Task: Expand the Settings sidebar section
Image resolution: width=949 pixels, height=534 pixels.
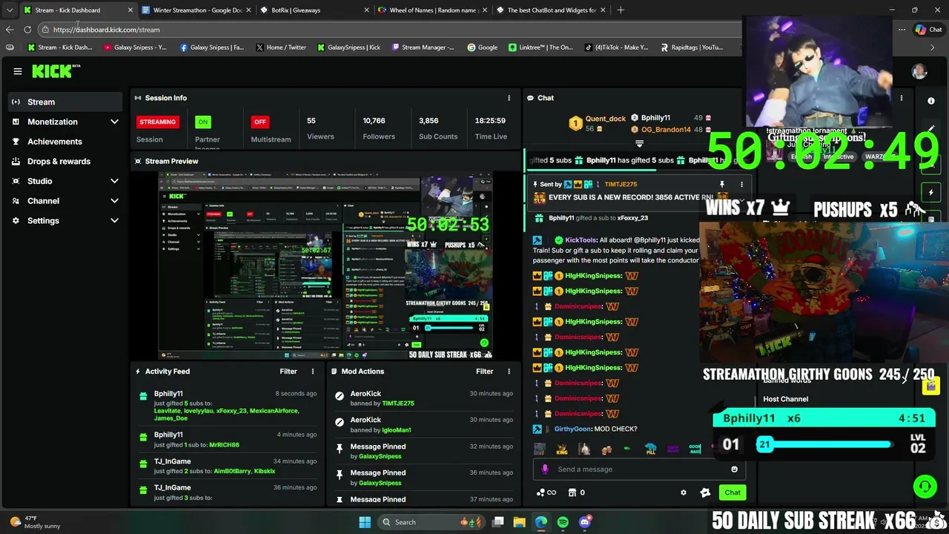Action: 114,220
